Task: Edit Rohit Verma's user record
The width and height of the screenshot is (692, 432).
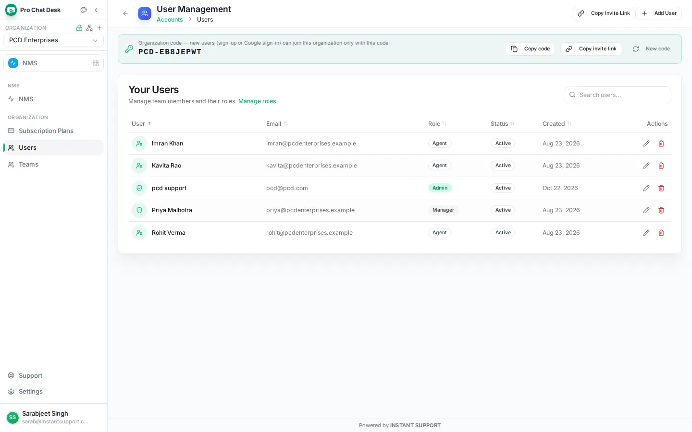Action: tap(646, 233)
